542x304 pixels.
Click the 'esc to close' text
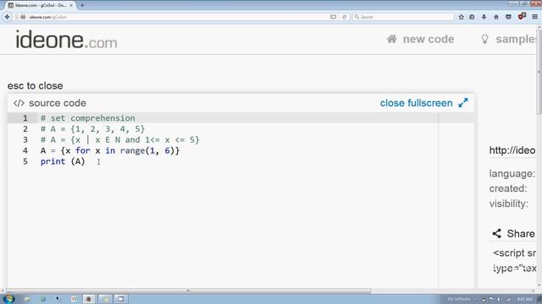(36, 86)
